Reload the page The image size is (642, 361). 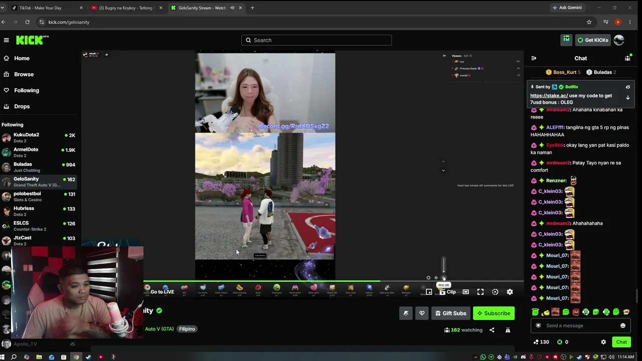coord(27,22)
